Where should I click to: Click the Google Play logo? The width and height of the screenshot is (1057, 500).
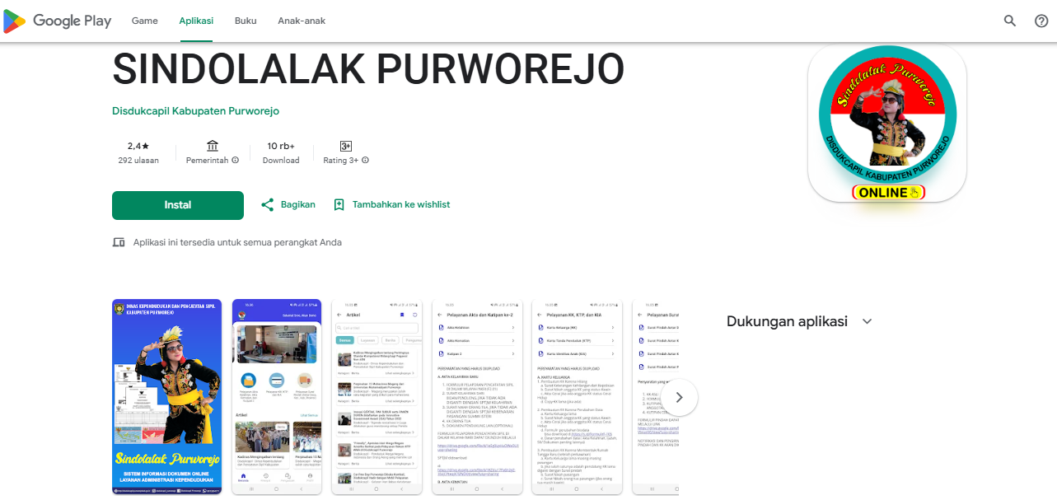tap(58, 21)
